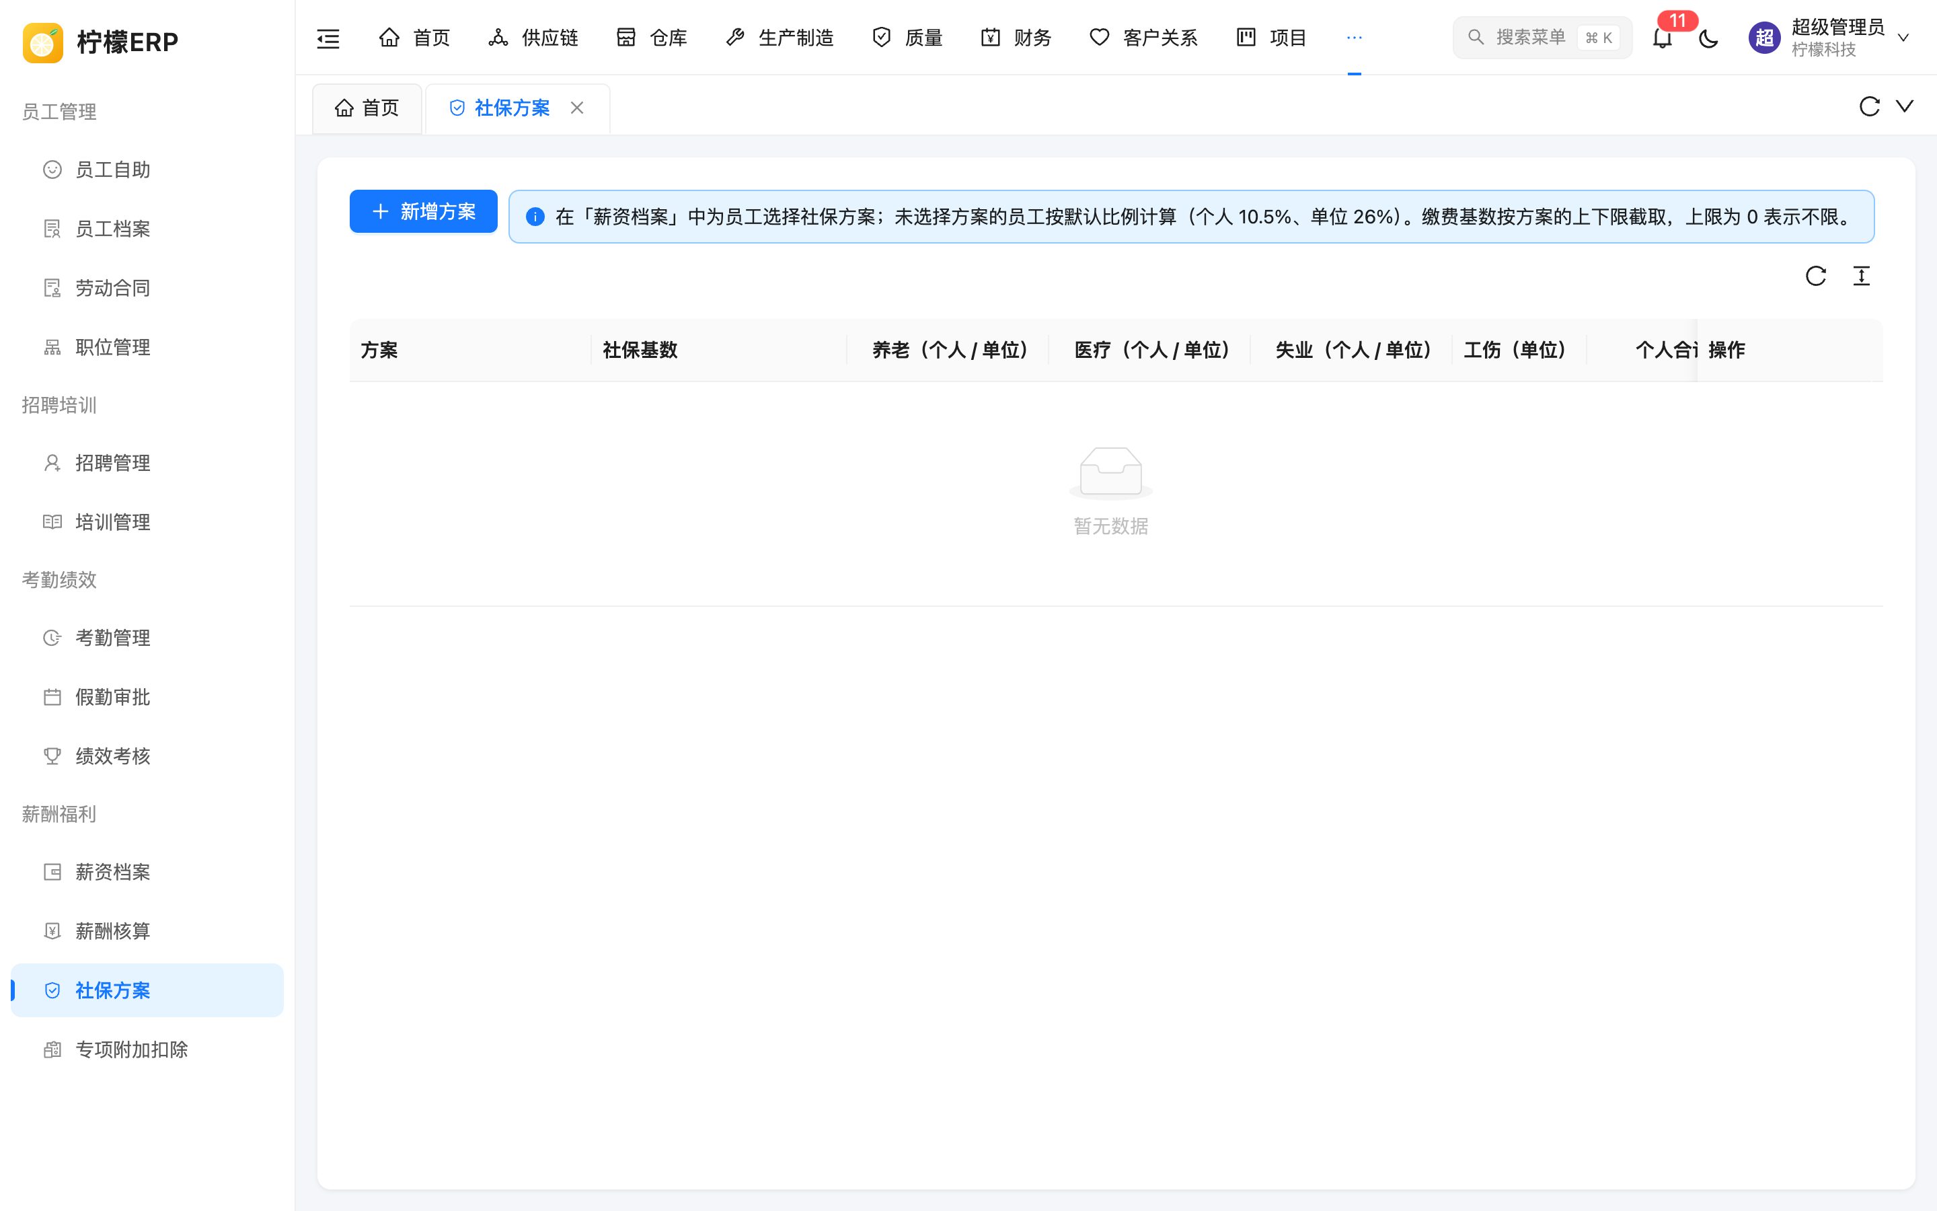The image size is (1937, 1211).
Task: Open the notification bell
Action: pyautogui.click(x=1663, y=38)
